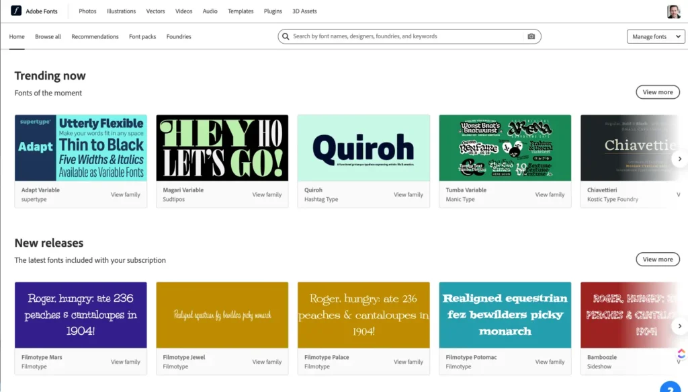
Task: View family for Filmotype Mars
Action: [x=126, y=362]
